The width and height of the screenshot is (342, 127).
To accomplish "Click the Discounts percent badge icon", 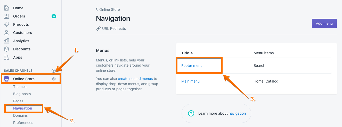I will 6,49.
